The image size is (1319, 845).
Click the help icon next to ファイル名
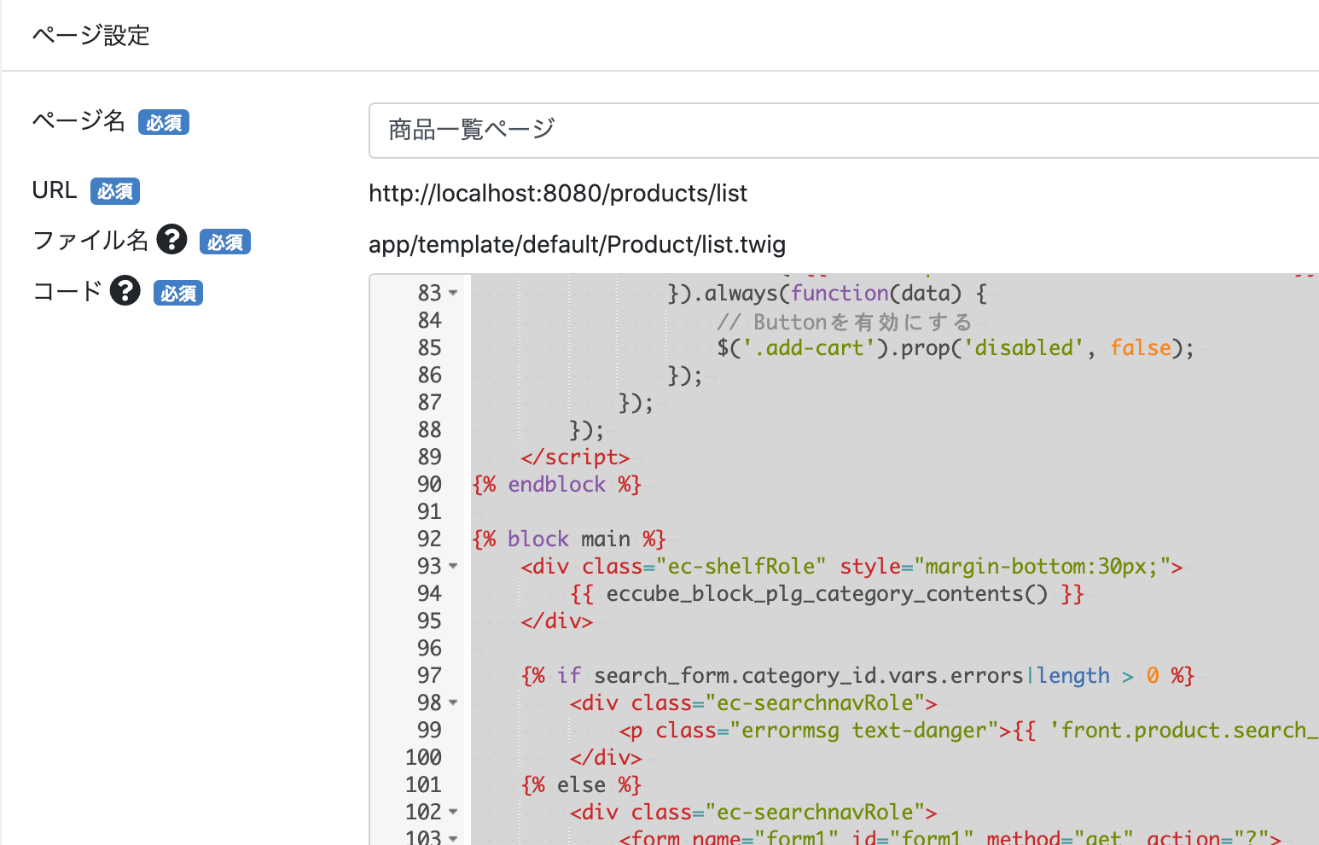171,240
